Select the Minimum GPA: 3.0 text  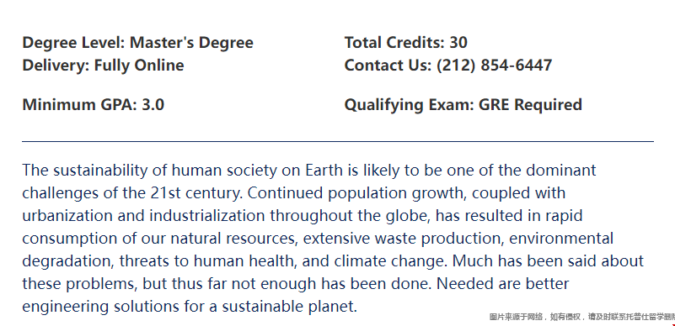tap(93, 105)
